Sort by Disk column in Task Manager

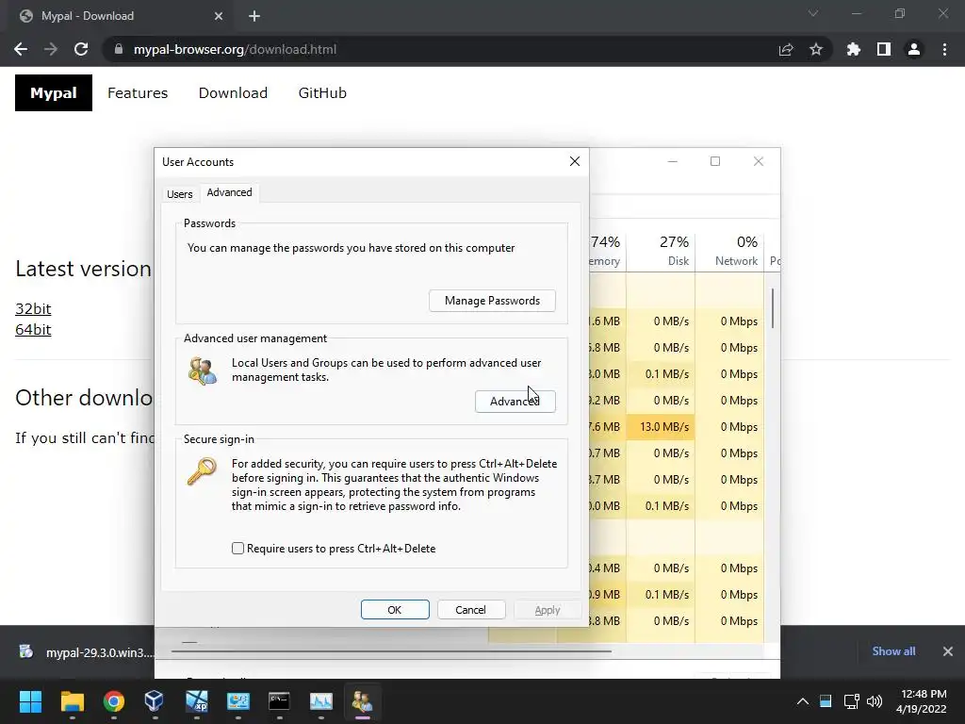[661, 251]
